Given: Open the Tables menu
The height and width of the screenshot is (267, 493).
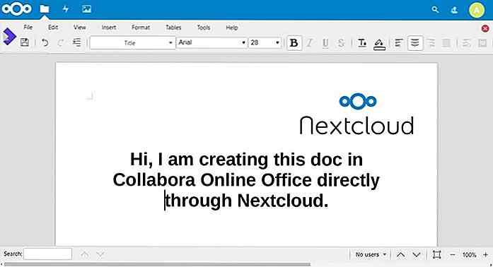Looking at the screenshot, I should click(x=173, y=28).
